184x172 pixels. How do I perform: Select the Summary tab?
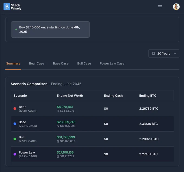tap(13, 64)
